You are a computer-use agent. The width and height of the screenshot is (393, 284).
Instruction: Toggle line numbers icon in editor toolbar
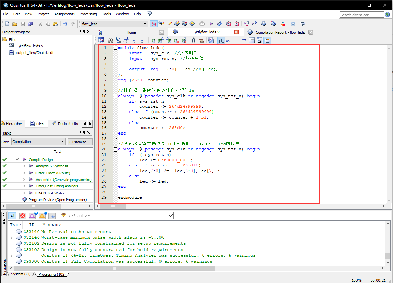221,40
